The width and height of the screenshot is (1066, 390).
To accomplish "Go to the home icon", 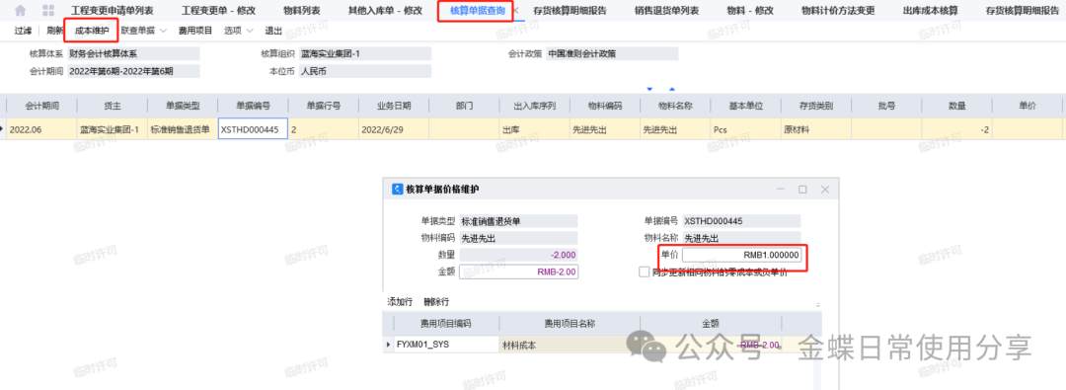I will [21, 11].
